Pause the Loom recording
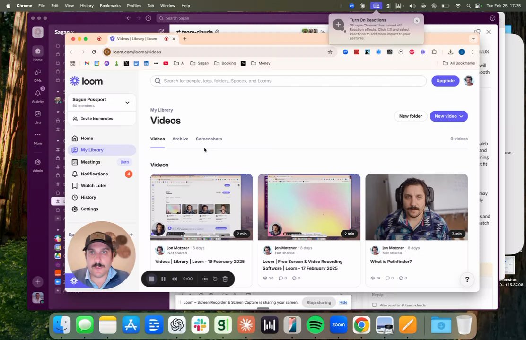This screenshot has height=340, width=526. pyautogui.click(x=163, y=279)
